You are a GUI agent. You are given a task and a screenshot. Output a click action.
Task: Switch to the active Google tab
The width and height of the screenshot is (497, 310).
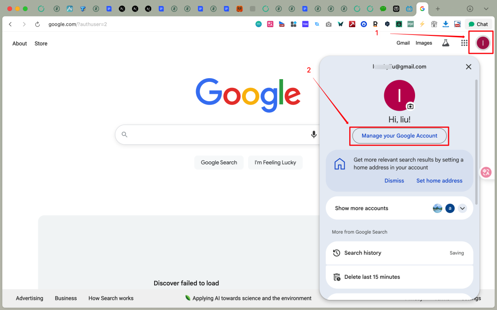422,9
